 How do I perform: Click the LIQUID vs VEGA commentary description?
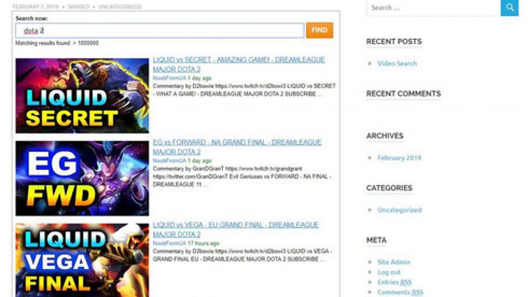pos(243,255)
